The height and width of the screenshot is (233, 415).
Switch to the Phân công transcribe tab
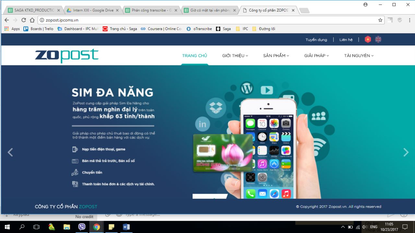(150, 10)
